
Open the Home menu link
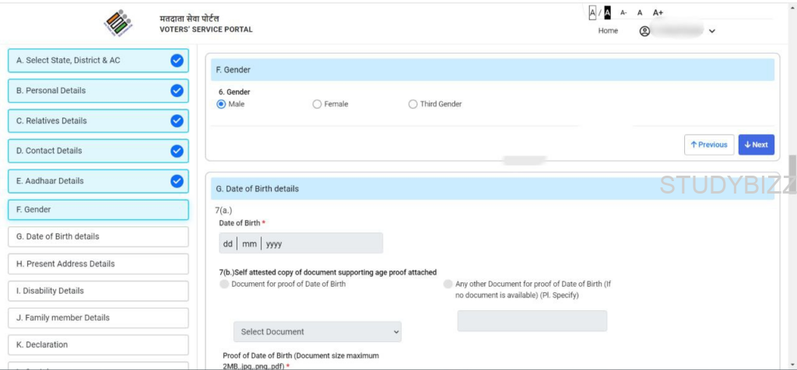coord(608,31)
